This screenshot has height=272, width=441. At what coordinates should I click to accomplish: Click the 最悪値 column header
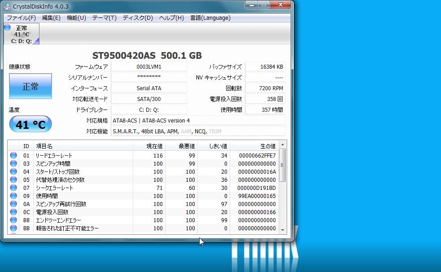coord(181,146)
